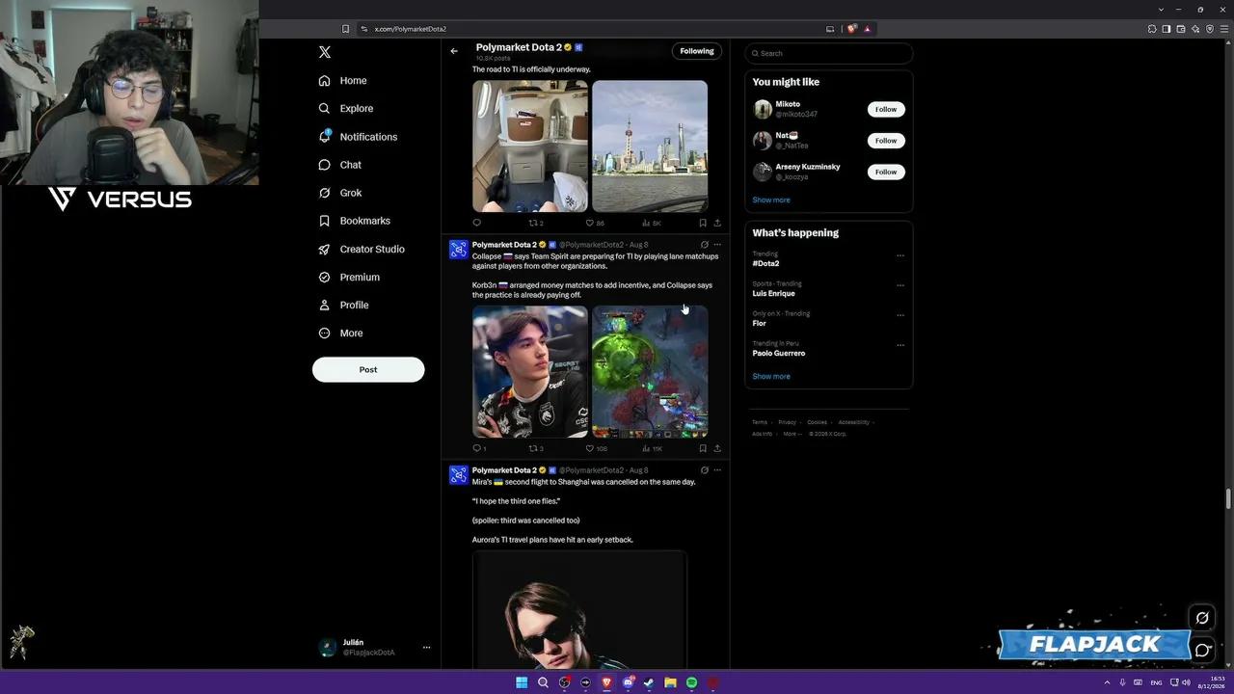Viewport: 1234px width, 694px height.
Task: Click the Brave Shields icon
Action: coord(851,29)
